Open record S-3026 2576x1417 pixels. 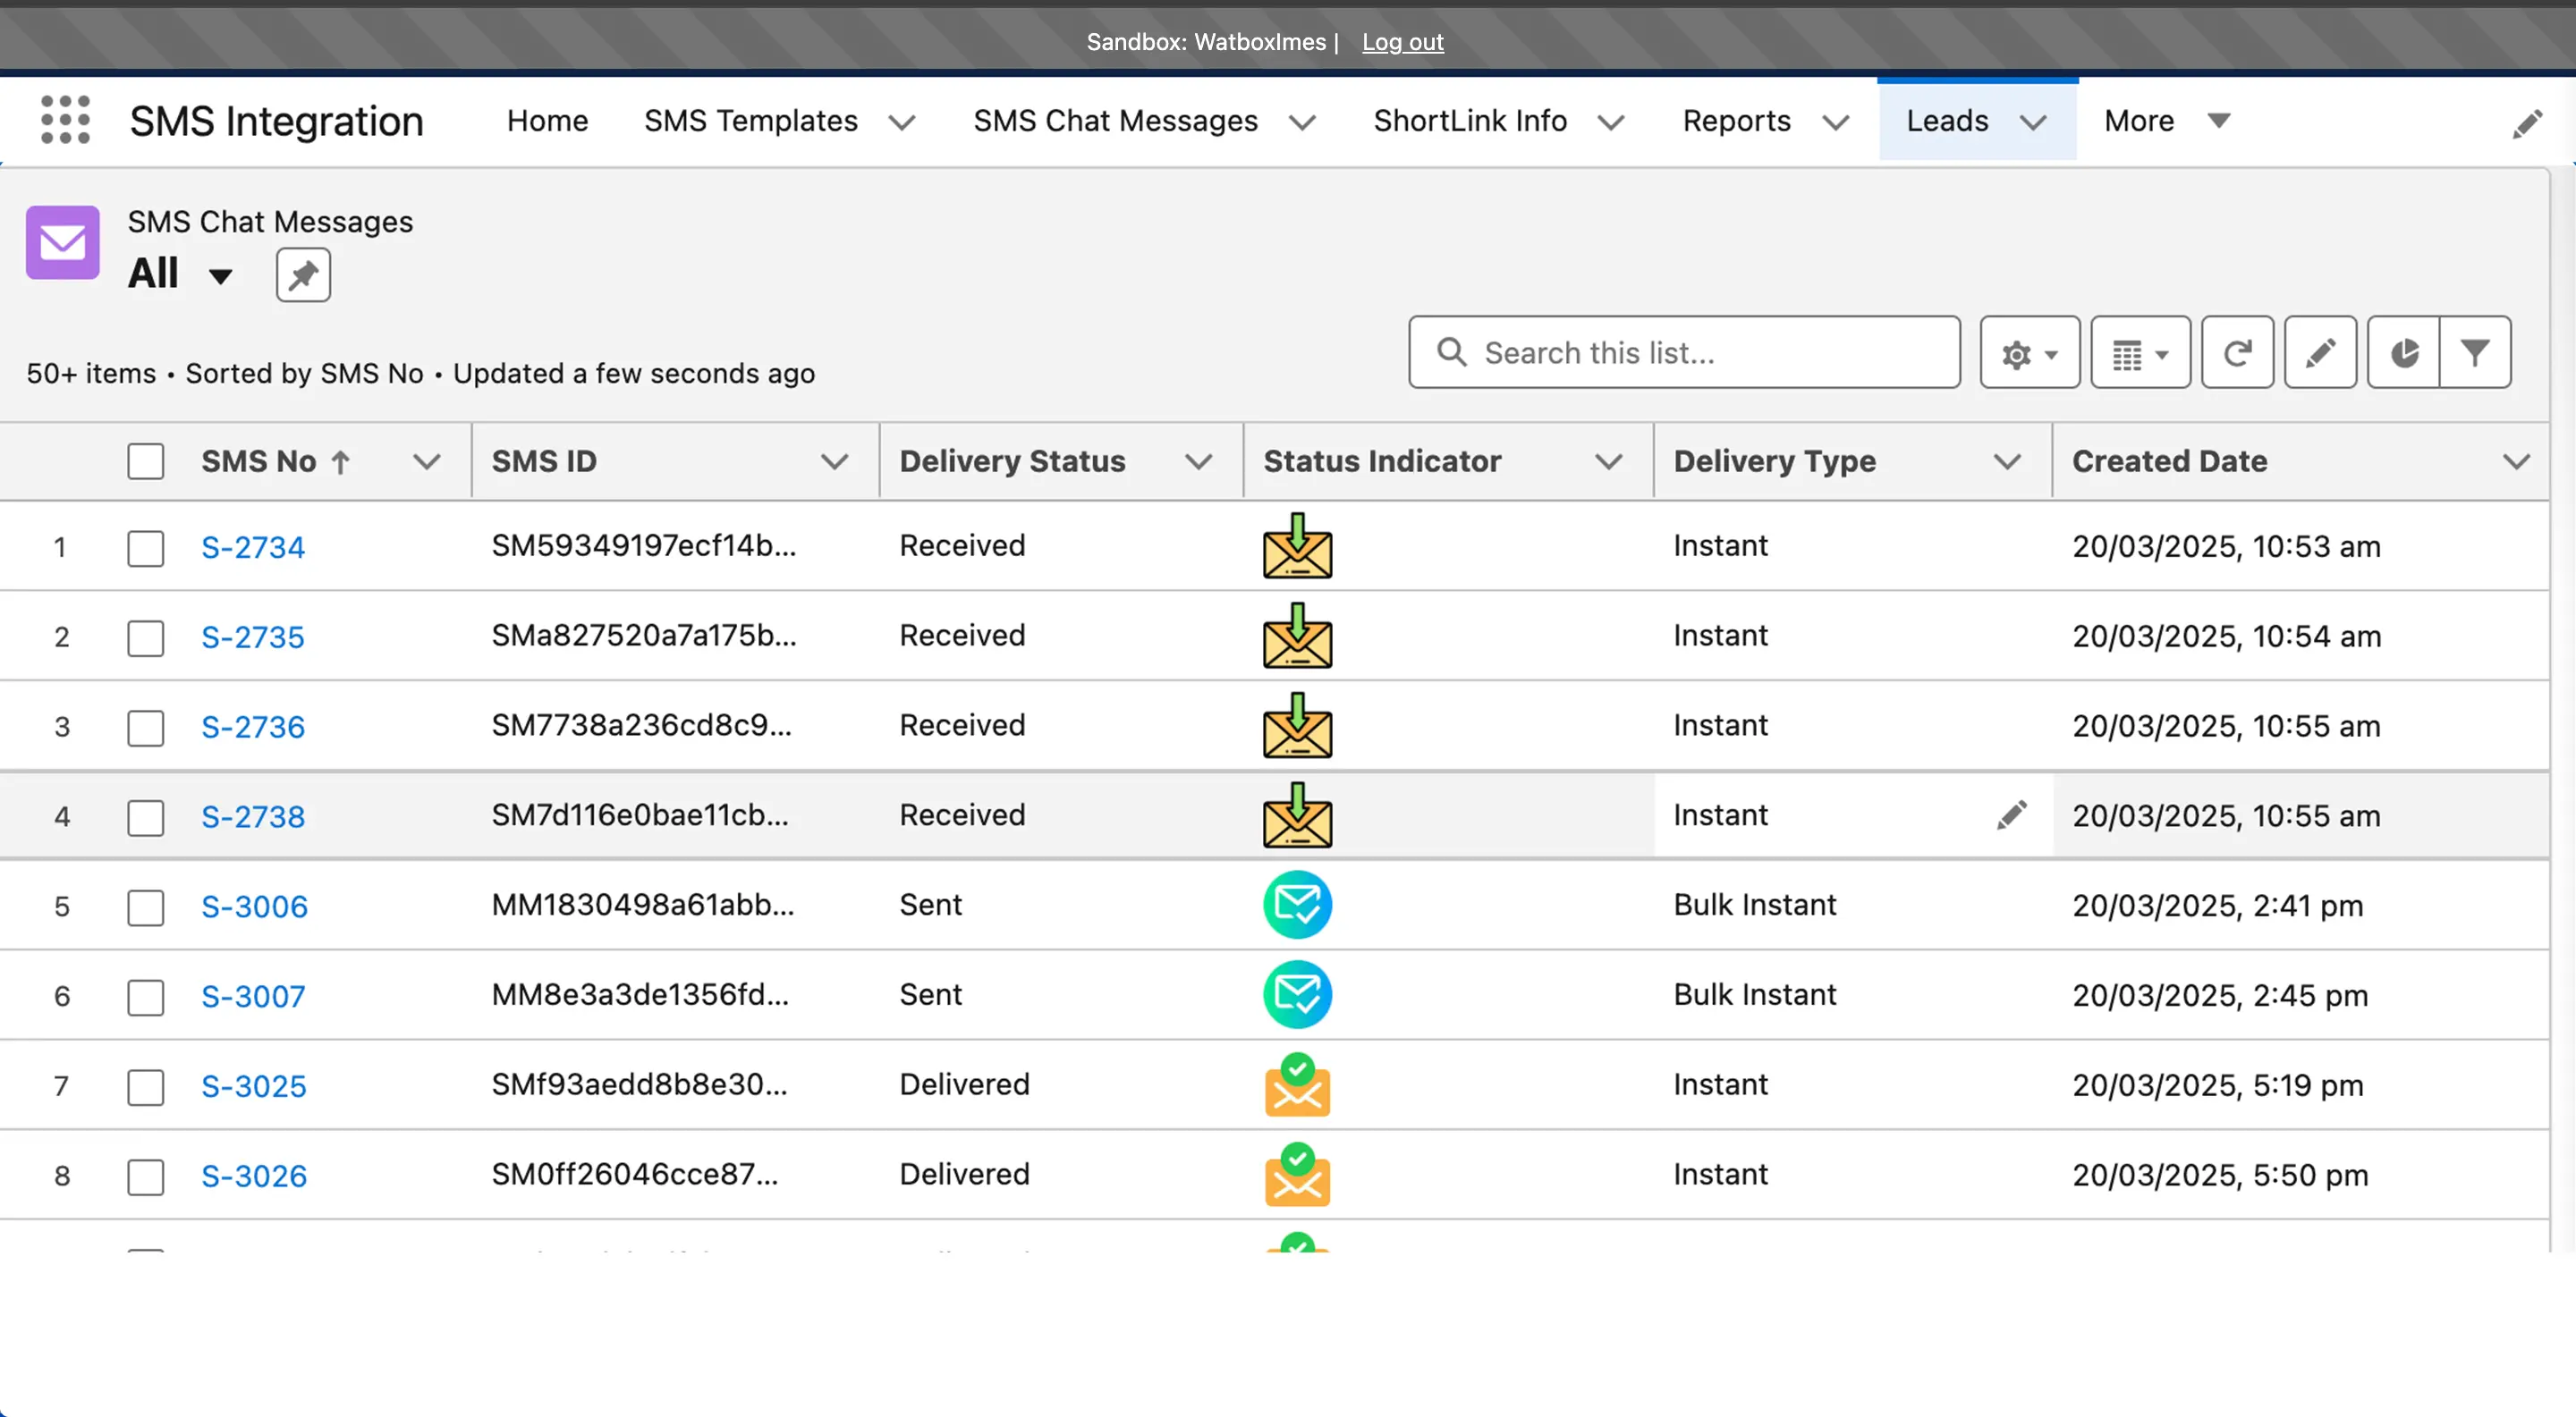(x=254, y=1177)
